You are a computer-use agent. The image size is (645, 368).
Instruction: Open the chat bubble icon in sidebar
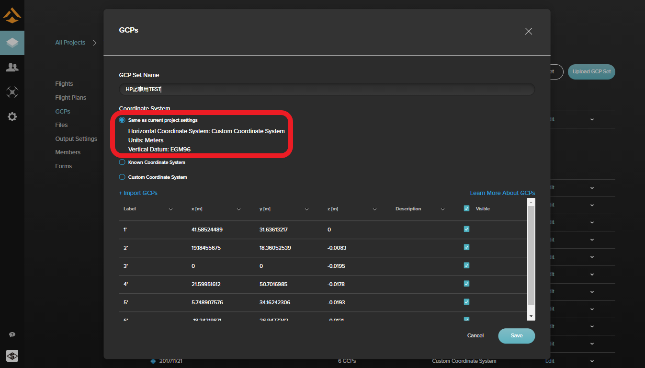point(12,334)
